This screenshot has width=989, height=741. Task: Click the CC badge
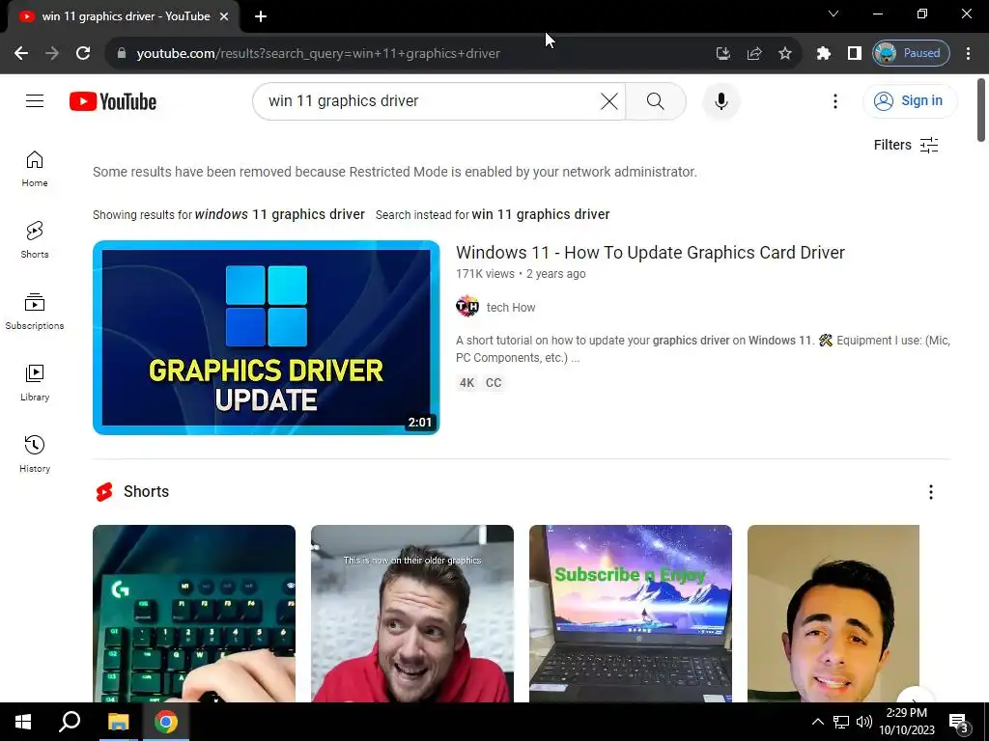(494, 382)
